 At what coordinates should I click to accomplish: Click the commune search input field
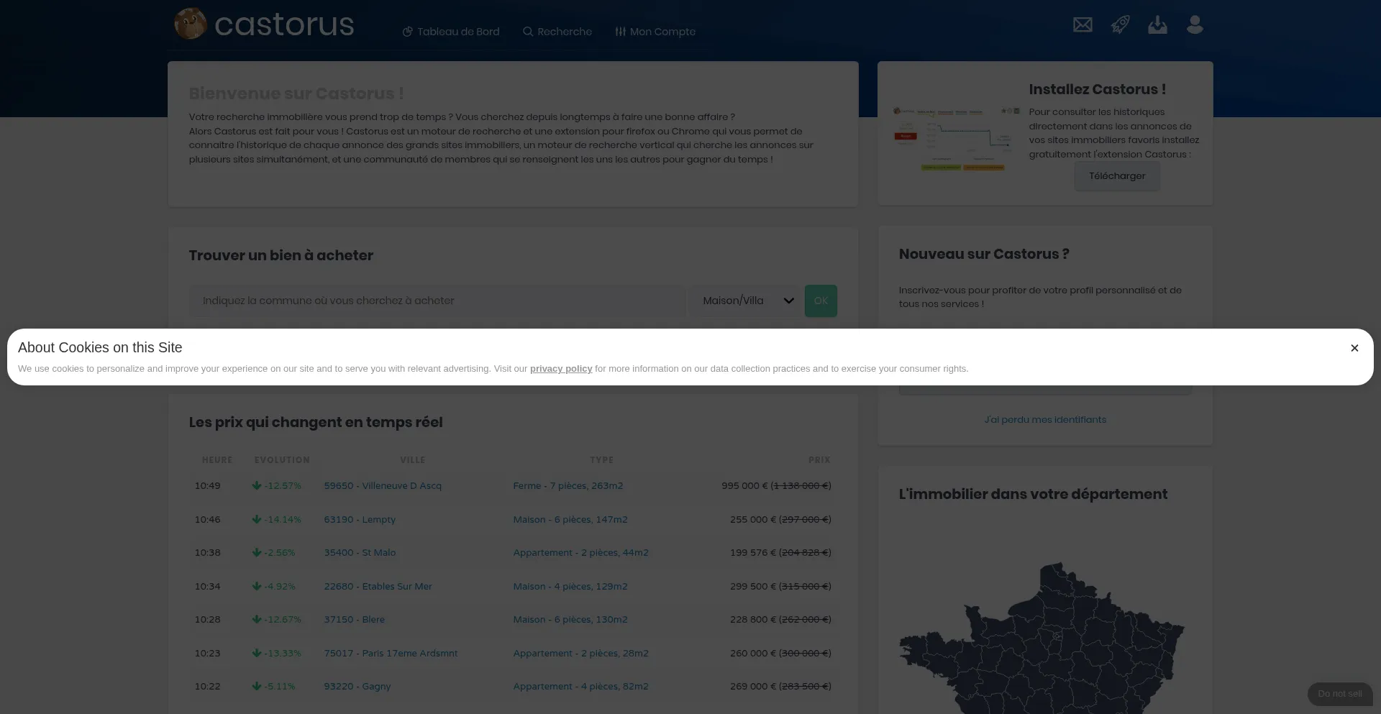click(437, 301)
